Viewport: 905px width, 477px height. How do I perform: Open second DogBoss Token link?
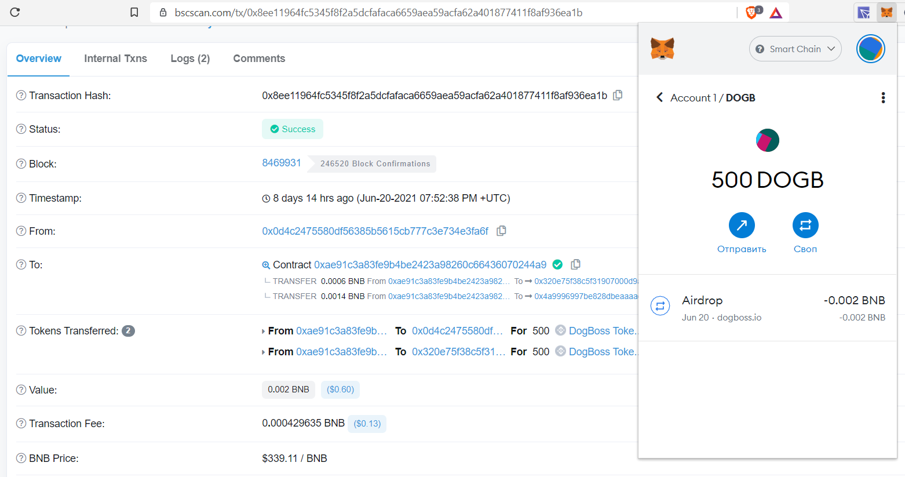pos(603,351)
